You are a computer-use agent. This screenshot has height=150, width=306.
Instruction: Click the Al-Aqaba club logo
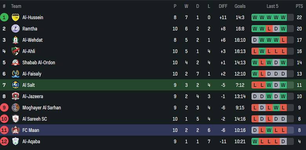coord(15,141)
